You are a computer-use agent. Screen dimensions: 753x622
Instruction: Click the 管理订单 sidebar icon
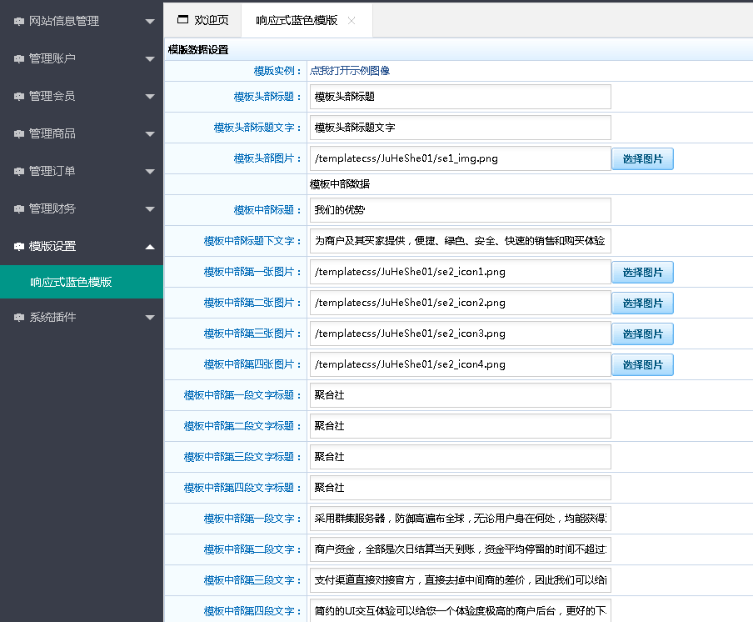(18, 172)
